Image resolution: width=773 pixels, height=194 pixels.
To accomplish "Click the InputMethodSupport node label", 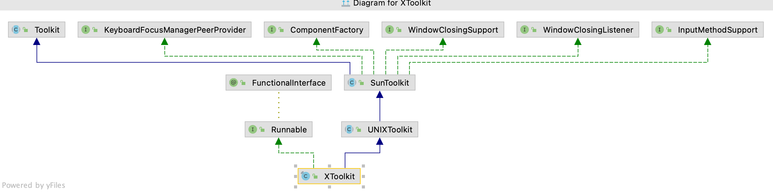I will coord(718,30).
